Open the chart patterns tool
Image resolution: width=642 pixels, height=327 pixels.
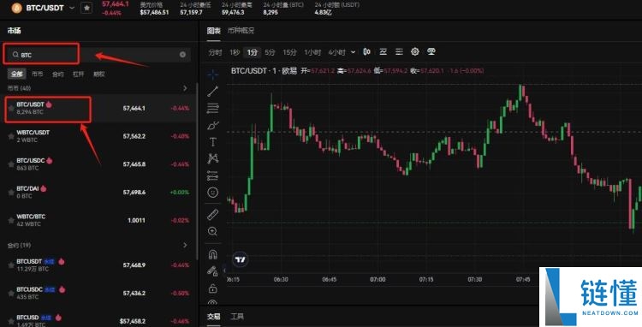tap(212, 158)
